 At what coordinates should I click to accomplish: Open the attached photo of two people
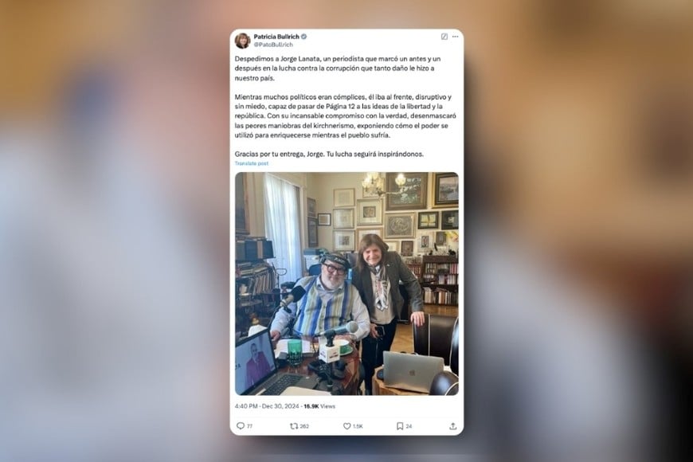coord(346,284)
